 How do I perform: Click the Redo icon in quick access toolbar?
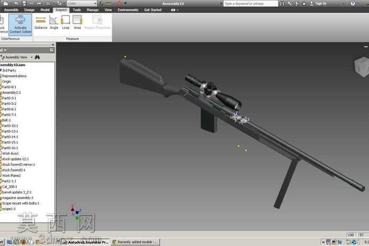click(39, 3)
